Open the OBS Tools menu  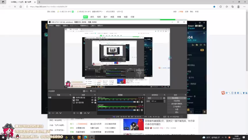93,26
